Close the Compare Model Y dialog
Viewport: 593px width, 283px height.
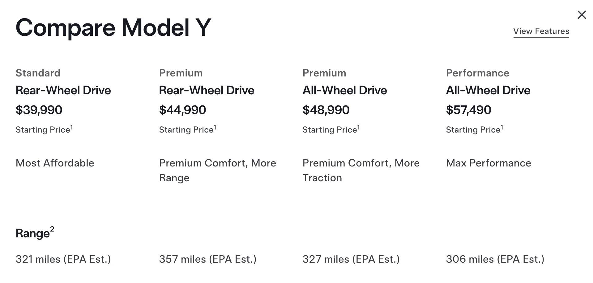pyautogui.click(x=582, y=15)
